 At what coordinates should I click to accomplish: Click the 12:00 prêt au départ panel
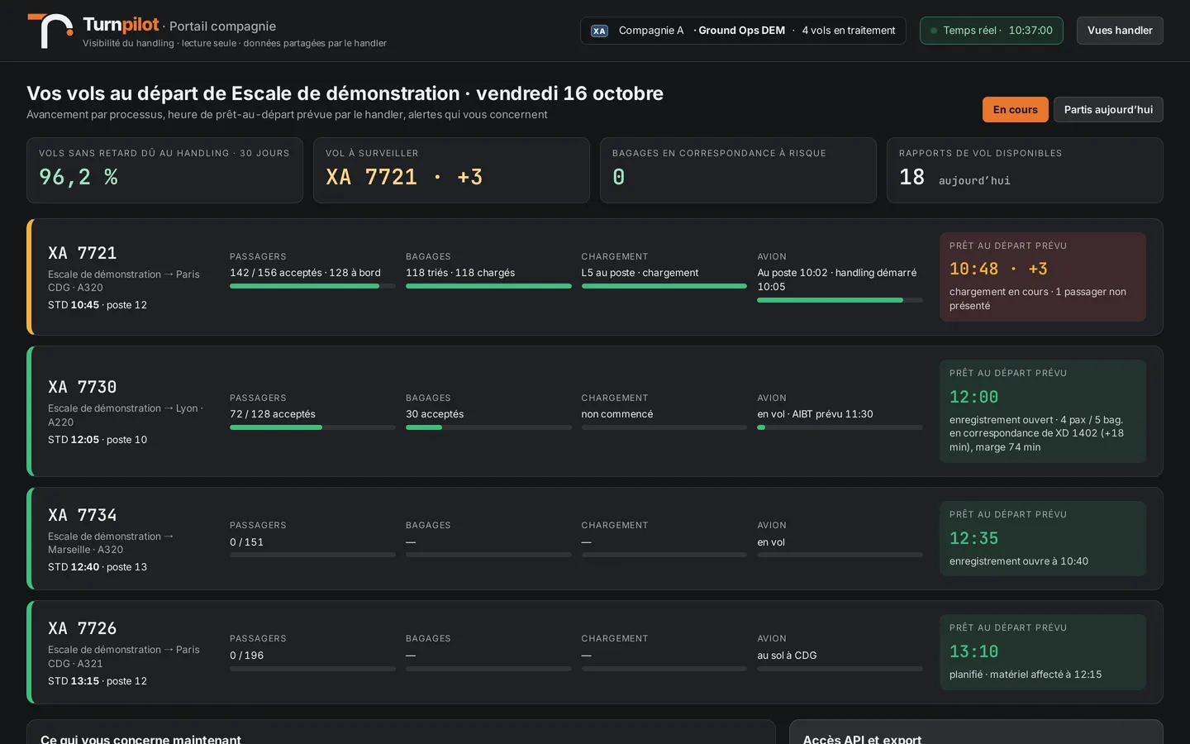tap(1043, 411)
